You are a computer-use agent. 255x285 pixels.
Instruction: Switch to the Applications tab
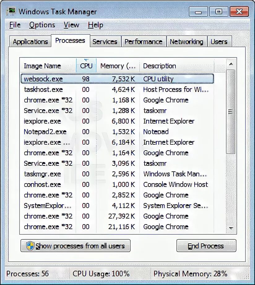30,42
